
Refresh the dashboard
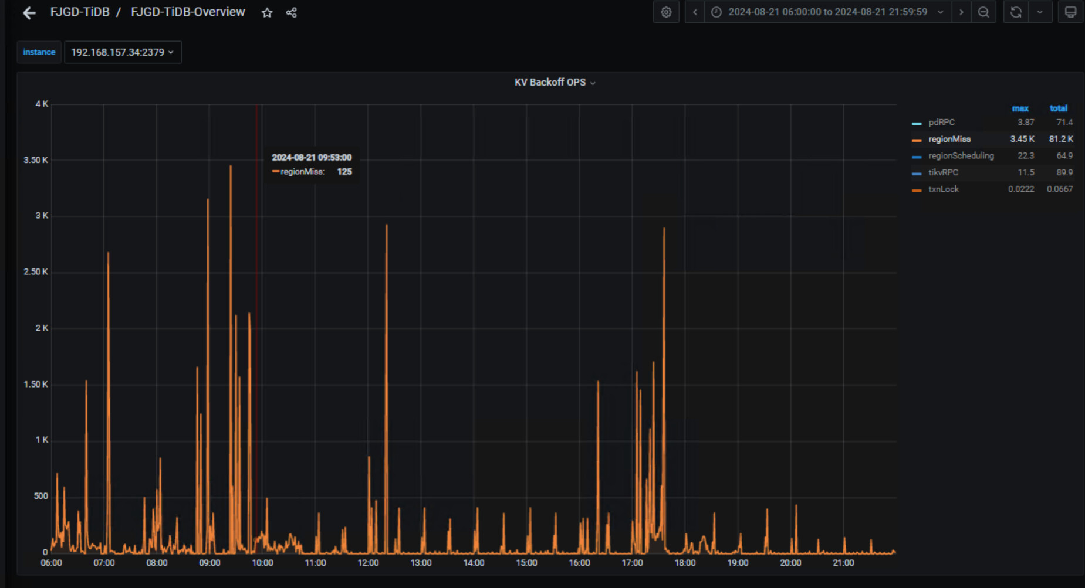(x=1016, y=12)
